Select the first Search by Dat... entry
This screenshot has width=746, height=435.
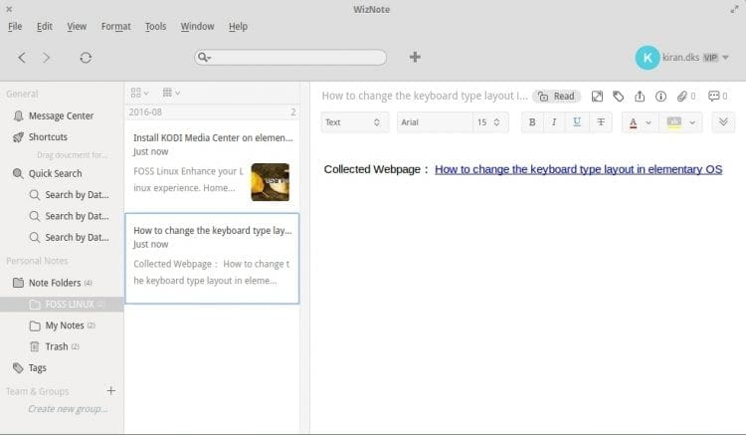tap(77, 195)
